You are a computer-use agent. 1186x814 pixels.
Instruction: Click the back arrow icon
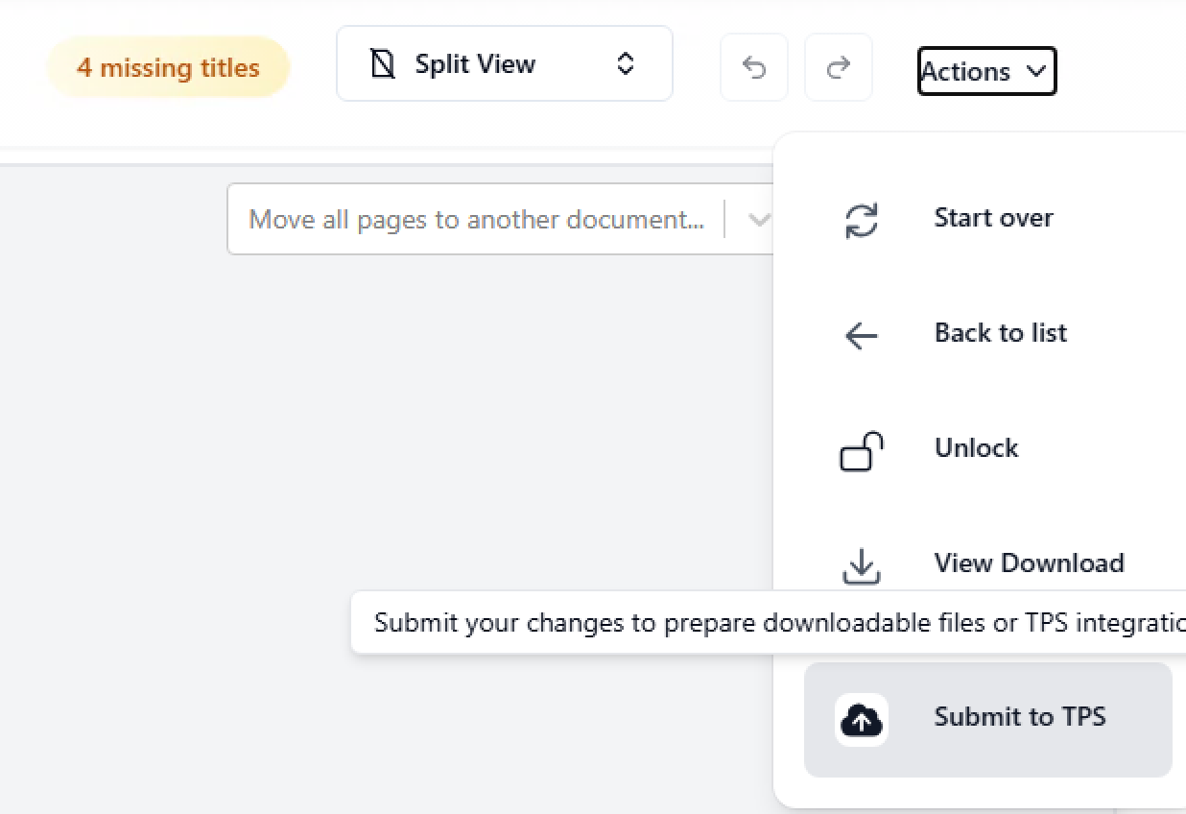pyautogui.click(x=862, y=335)
